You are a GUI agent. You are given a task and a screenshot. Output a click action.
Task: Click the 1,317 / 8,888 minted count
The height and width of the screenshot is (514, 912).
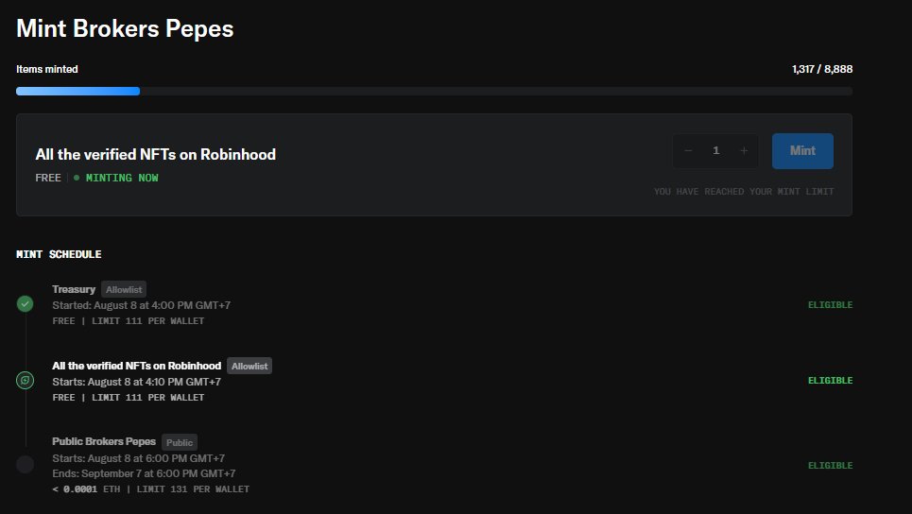(822, 69)
